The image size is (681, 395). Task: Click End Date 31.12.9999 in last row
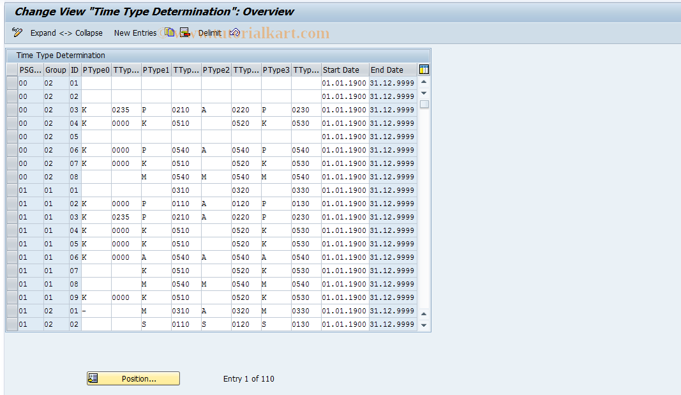tap(393, 325)
